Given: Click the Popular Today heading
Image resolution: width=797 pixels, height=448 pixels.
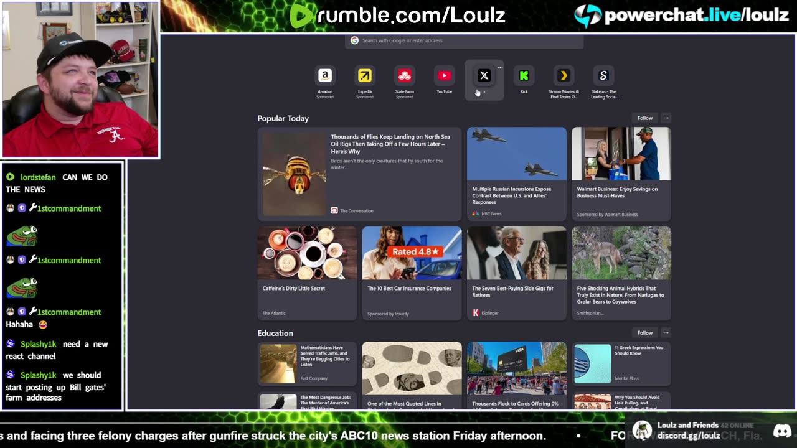Looking at the screenshot, I should point(283,118).
